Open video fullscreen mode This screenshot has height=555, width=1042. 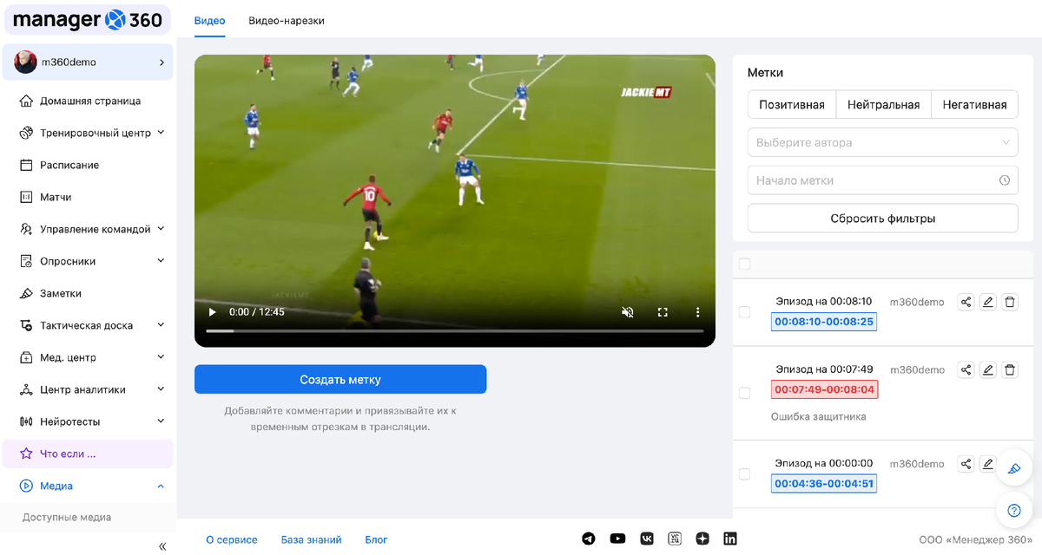pyautogui.click(x=663, y=312)
